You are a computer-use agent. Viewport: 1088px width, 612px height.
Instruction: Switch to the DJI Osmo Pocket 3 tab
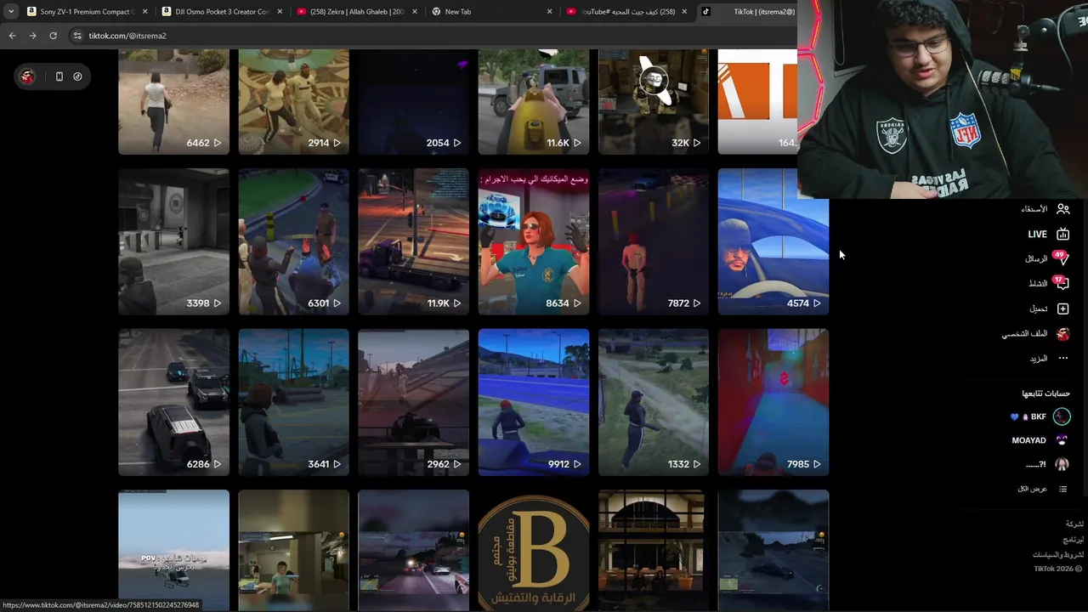tap(222, 12)
